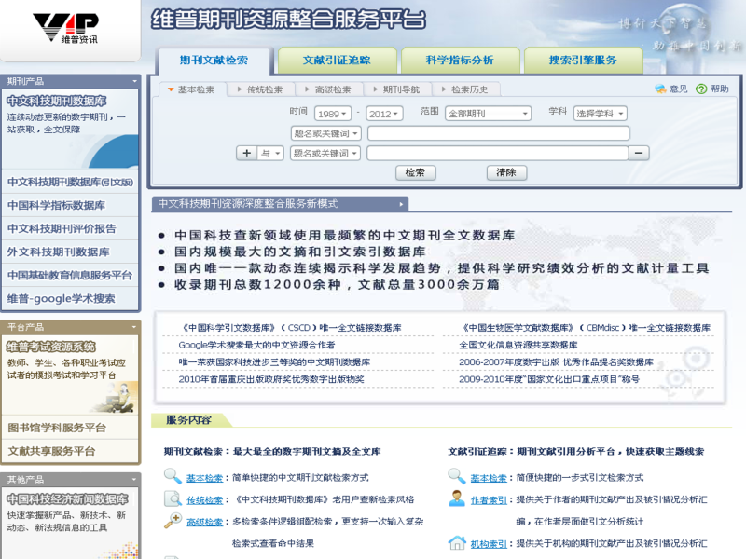
Task: Click 2006-2007年度数字出版 text row
Action: pos(556,362)
